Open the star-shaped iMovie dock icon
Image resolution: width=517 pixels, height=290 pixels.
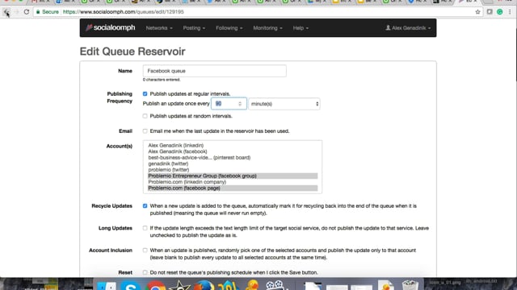pos(179,284)
